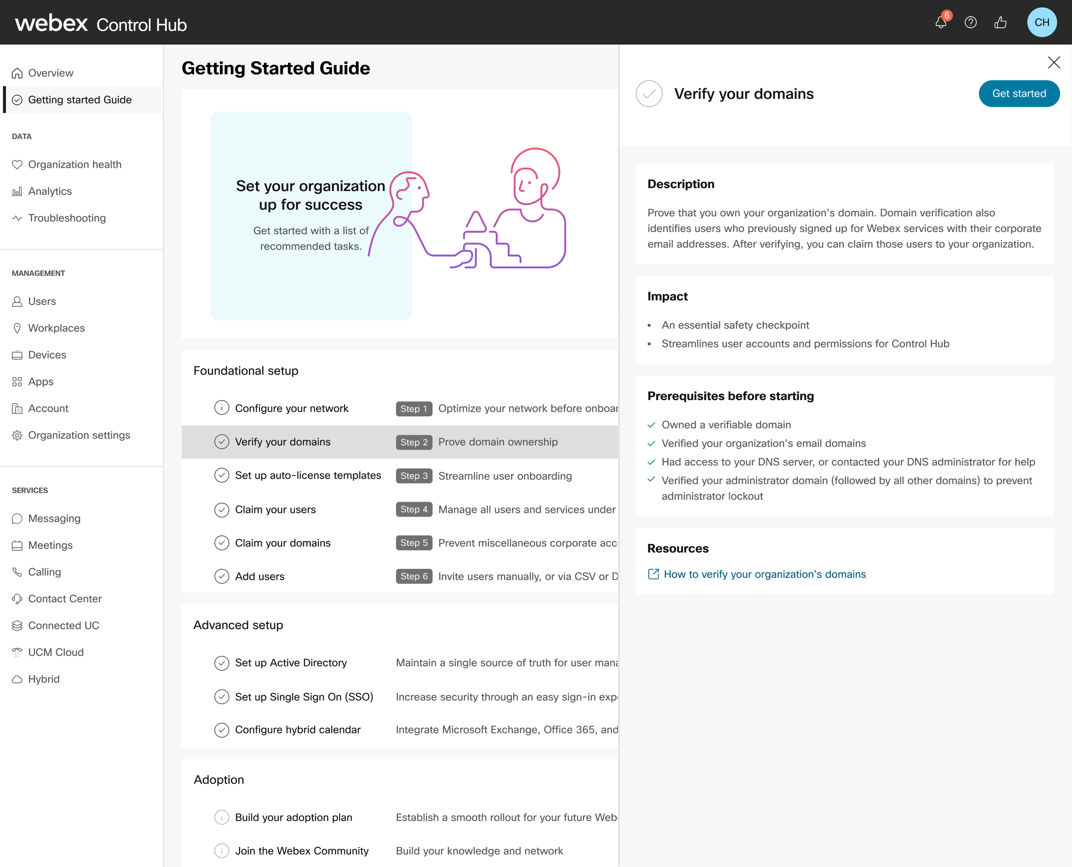Click the Calling phone icon in sidebar

(17, 572)
